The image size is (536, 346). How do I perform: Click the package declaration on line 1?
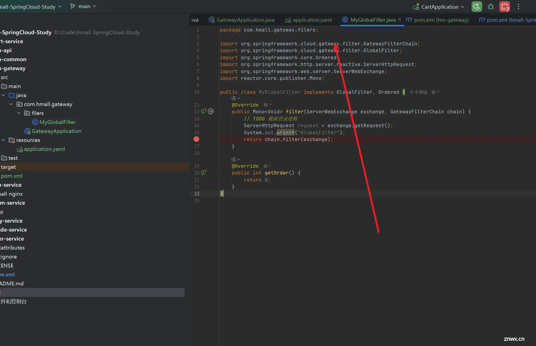pyautogui.click(x=269, y=30)
